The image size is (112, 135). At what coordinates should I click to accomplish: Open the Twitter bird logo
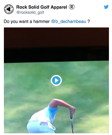coord(106,7)
